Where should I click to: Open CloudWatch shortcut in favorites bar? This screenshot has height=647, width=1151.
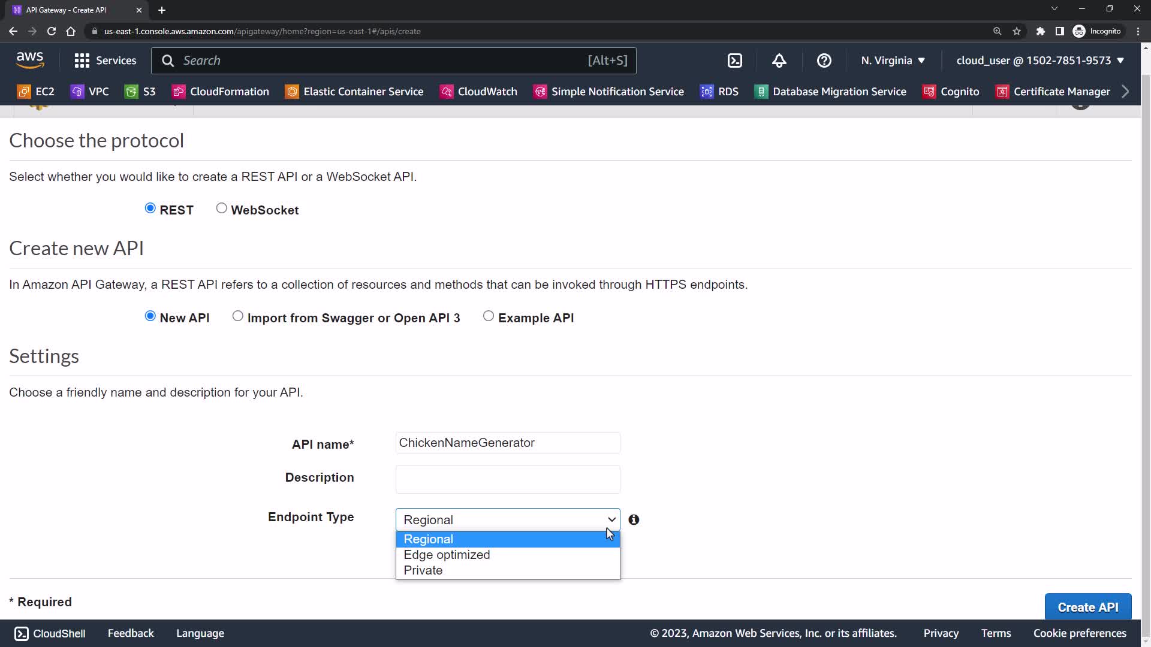point(478,92)
